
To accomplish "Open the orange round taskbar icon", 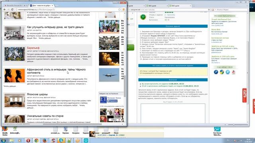I will click(78, 140).
